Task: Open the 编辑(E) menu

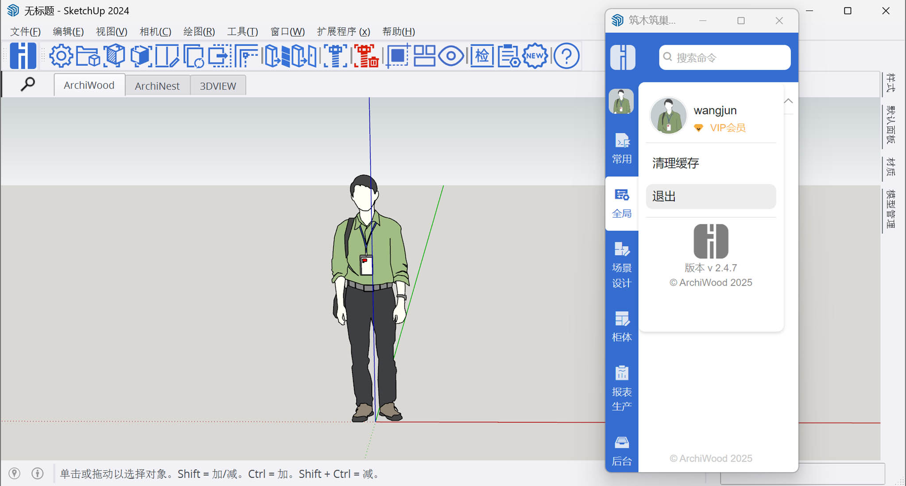Action: pyautogui.click(x=68, y=31)
